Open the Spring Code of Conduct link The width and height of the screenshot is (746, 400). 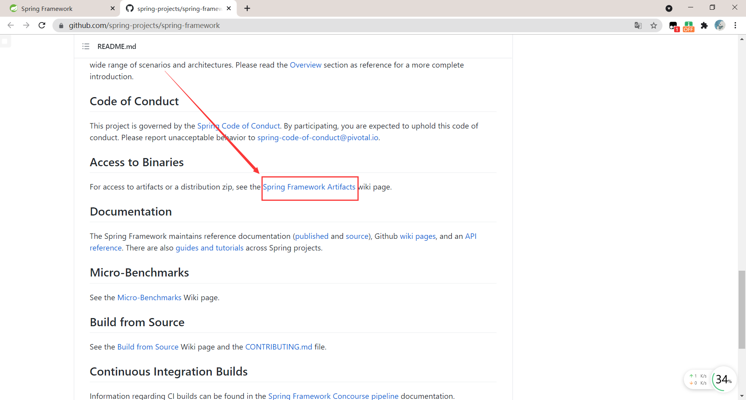(x=239, y=126)
